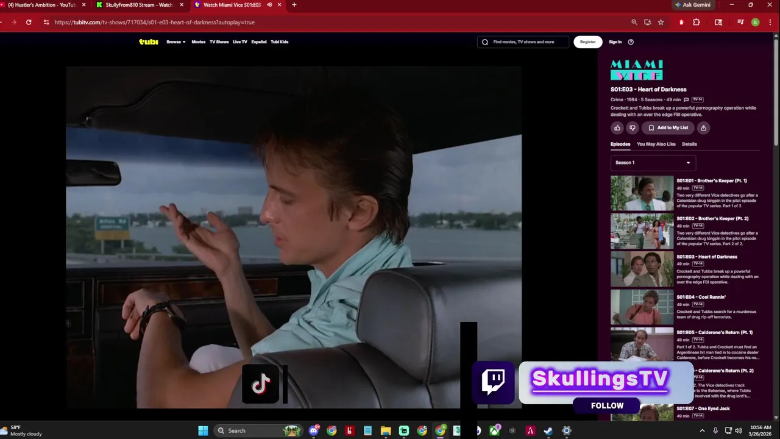Image resolution: width=780 pixels, height=439 pixels.
Task: Open the Chrome profile avatar
Action: [755, 22]
